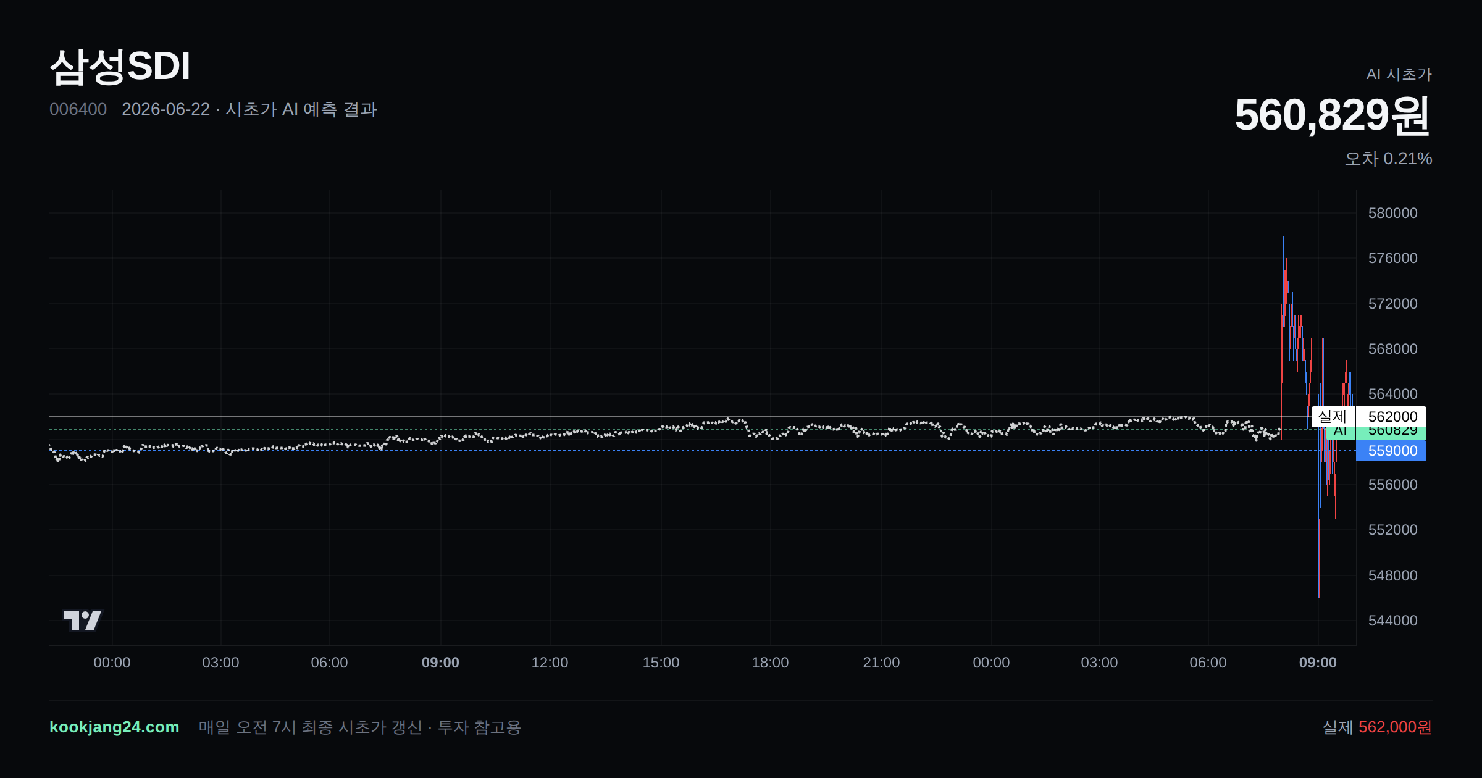Image resolution: width=1482 pixels, height=778 pixels.
Task: Click the green AI 560829 price tag
Action: (1377, 433)
